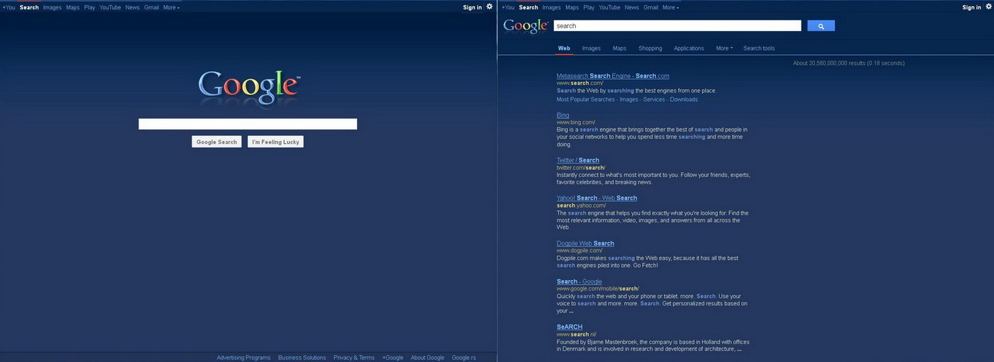Expand More dropdown in left top bar
Image resolution: width=994 pixels, height=362 pixels.
click(171, 7)
